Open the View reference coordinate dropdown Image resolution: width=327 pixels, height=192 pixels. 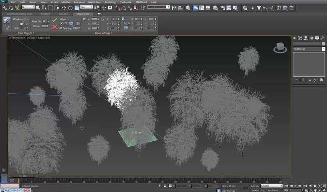click(87, 7)
